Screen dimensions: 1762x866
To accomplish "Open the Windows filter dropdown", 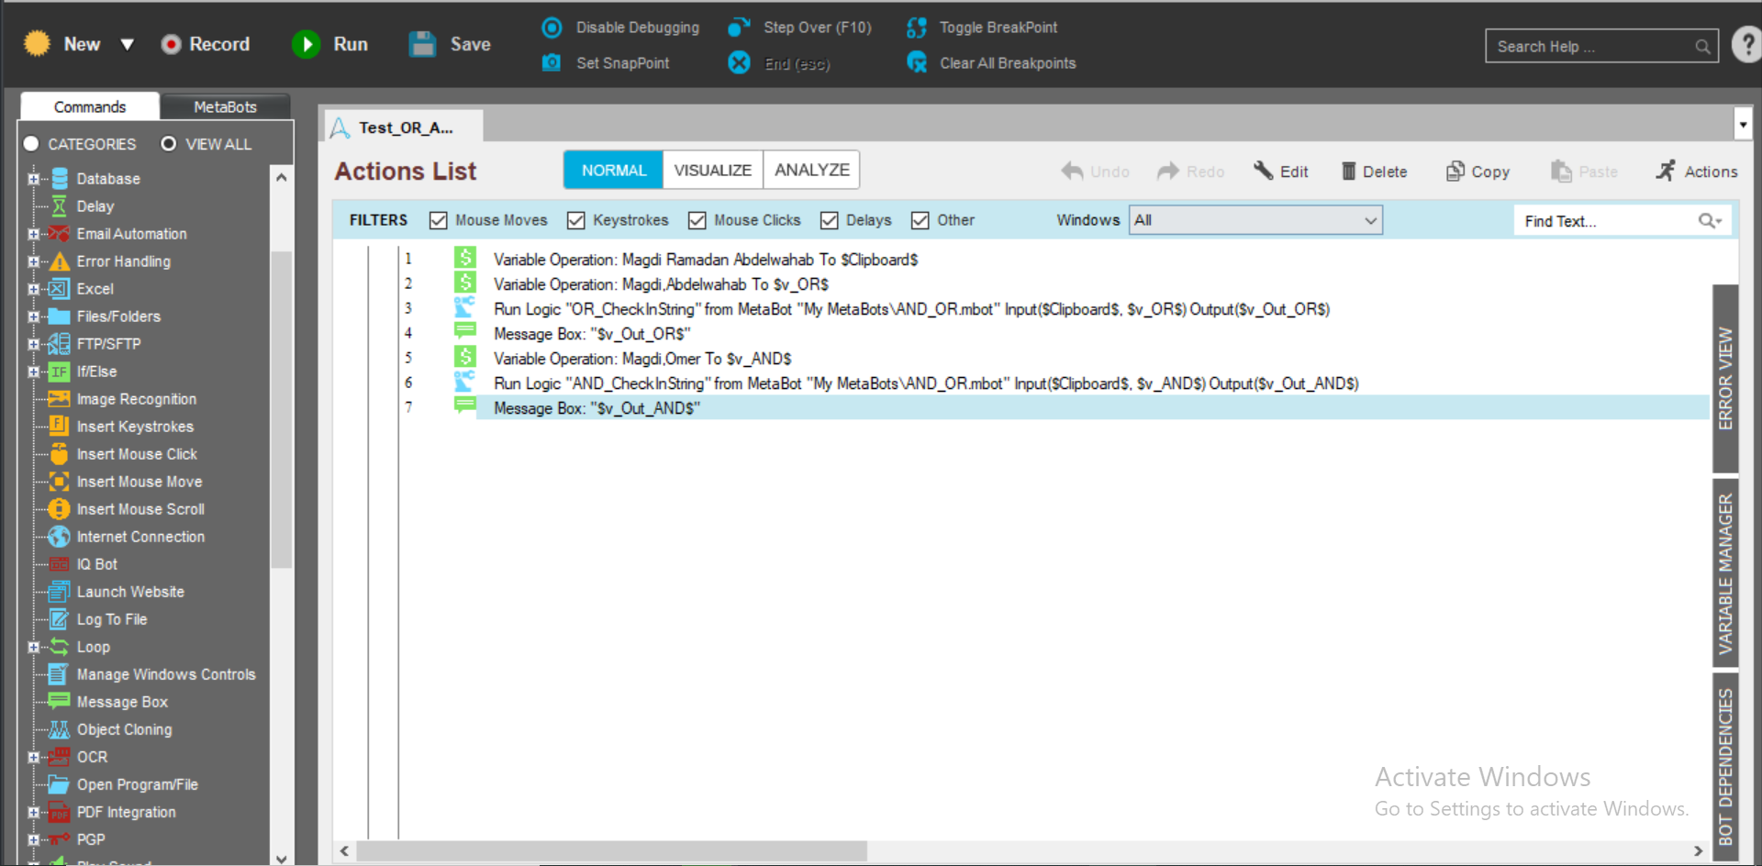I will coord(1255,220).
